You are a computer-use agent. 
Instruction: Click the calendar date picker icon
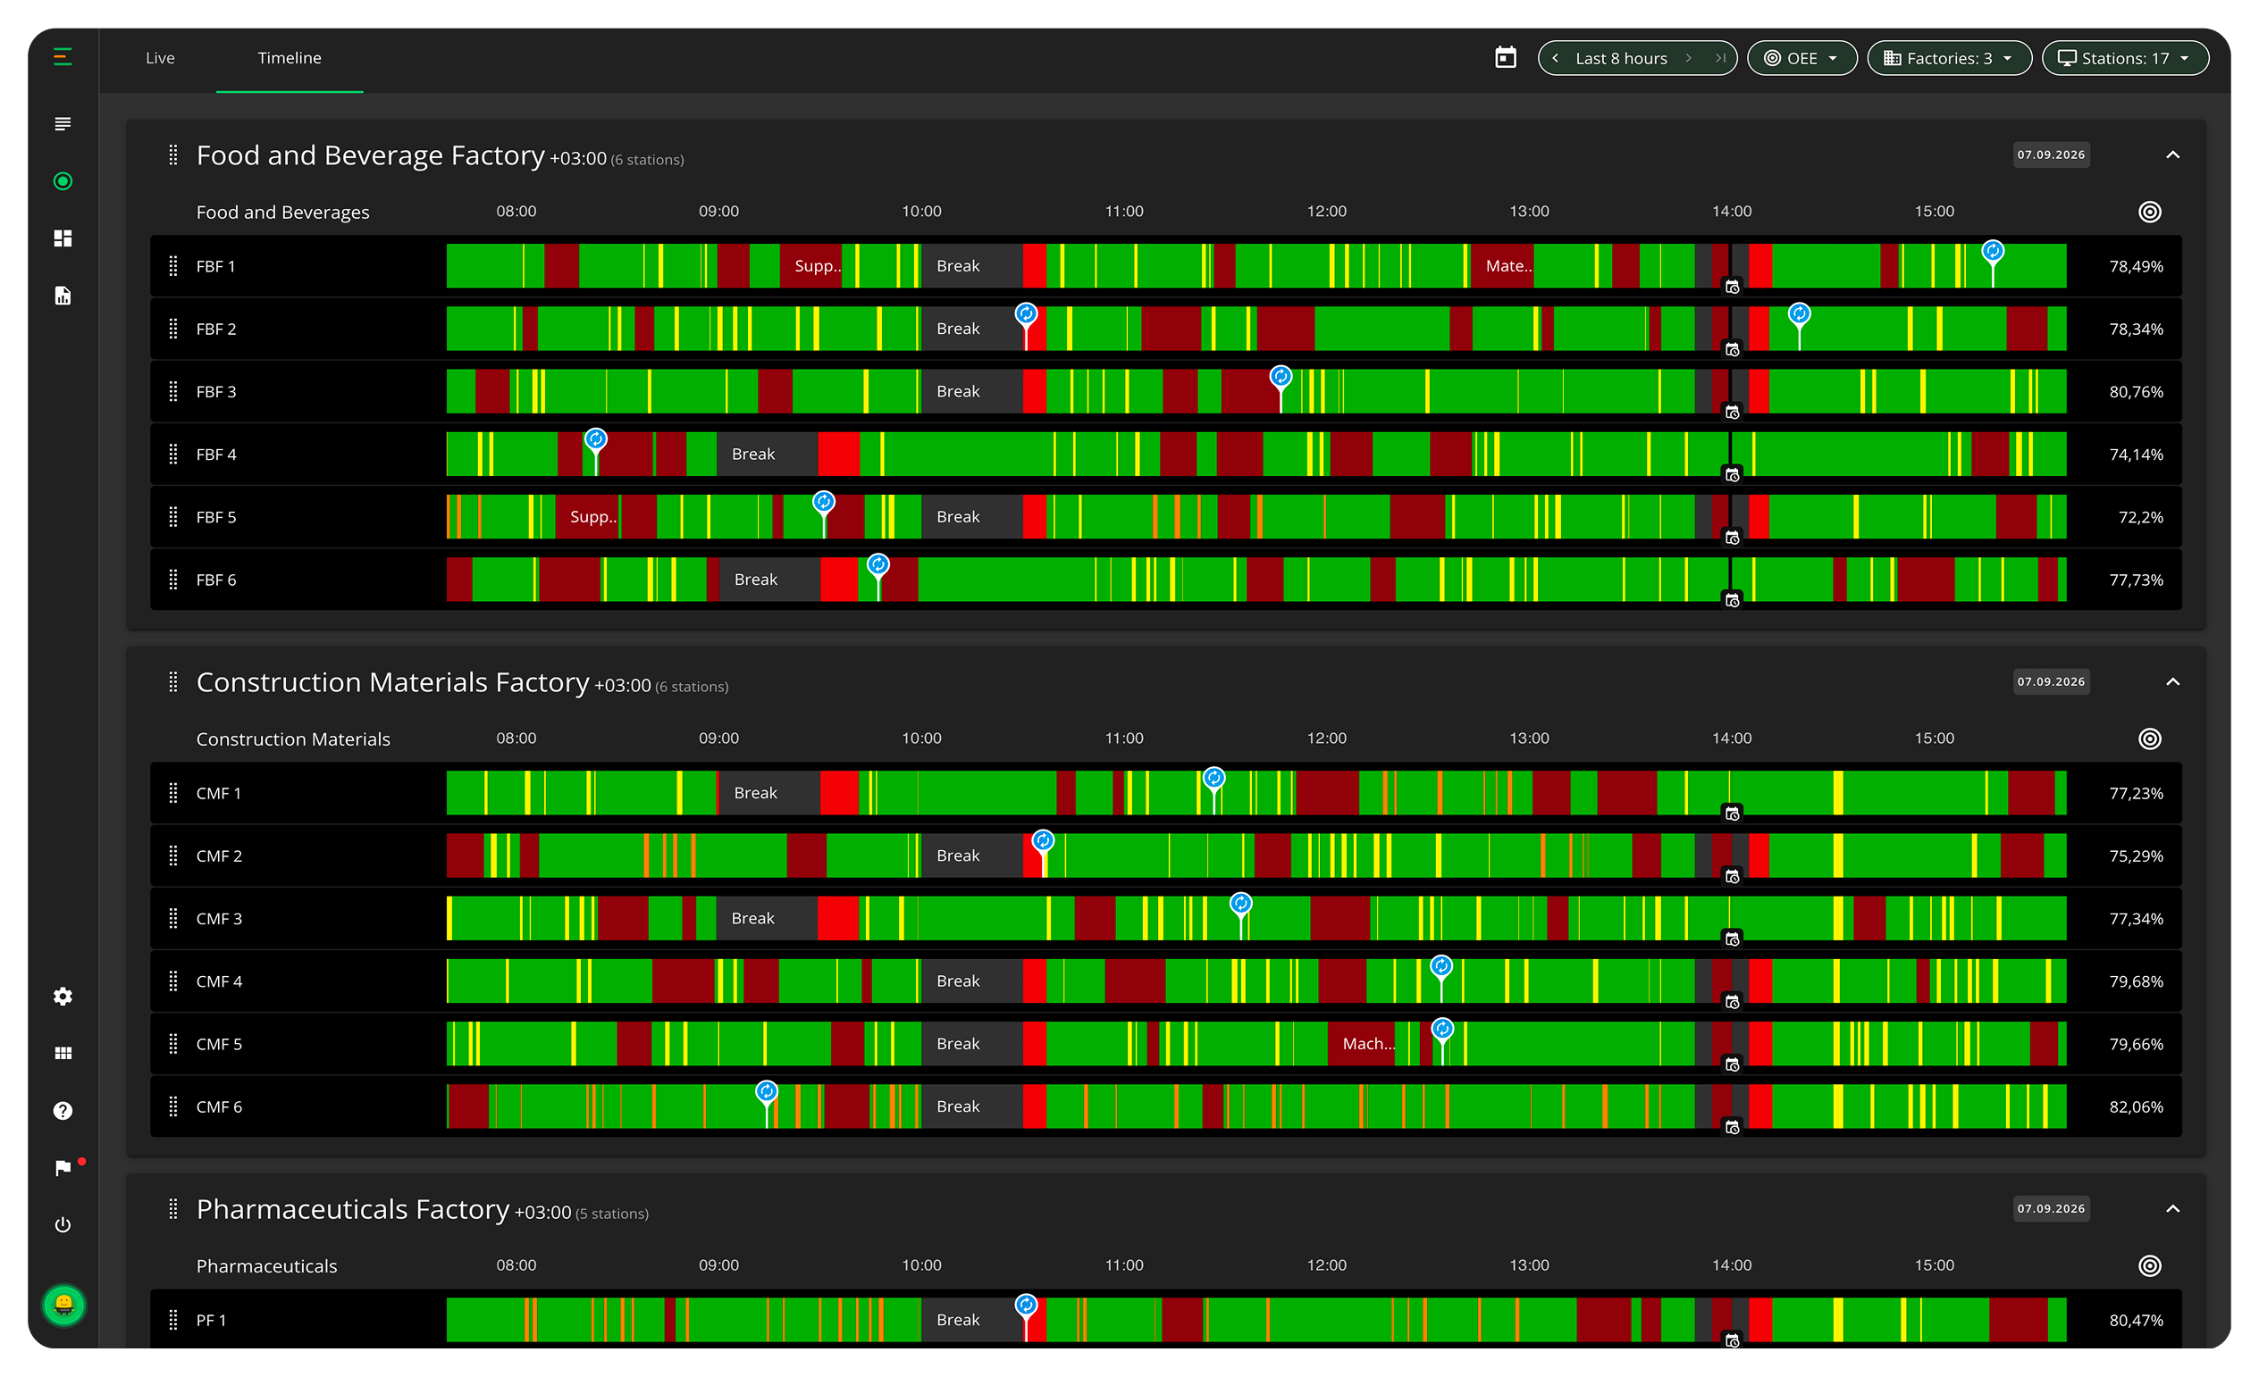click(1506, 58)
